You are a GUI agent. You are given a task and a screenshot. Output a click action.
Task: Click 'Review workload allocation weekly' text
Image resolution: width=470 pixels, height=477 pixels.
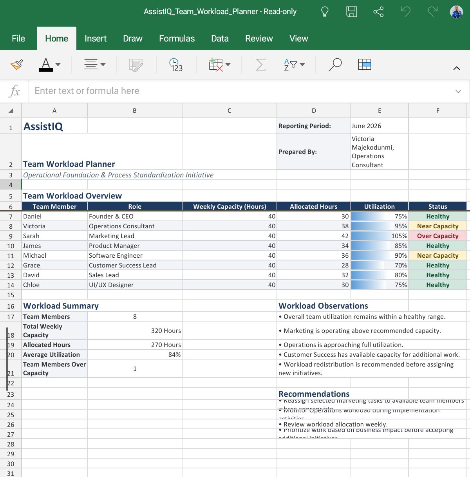[x=333, y=424]
